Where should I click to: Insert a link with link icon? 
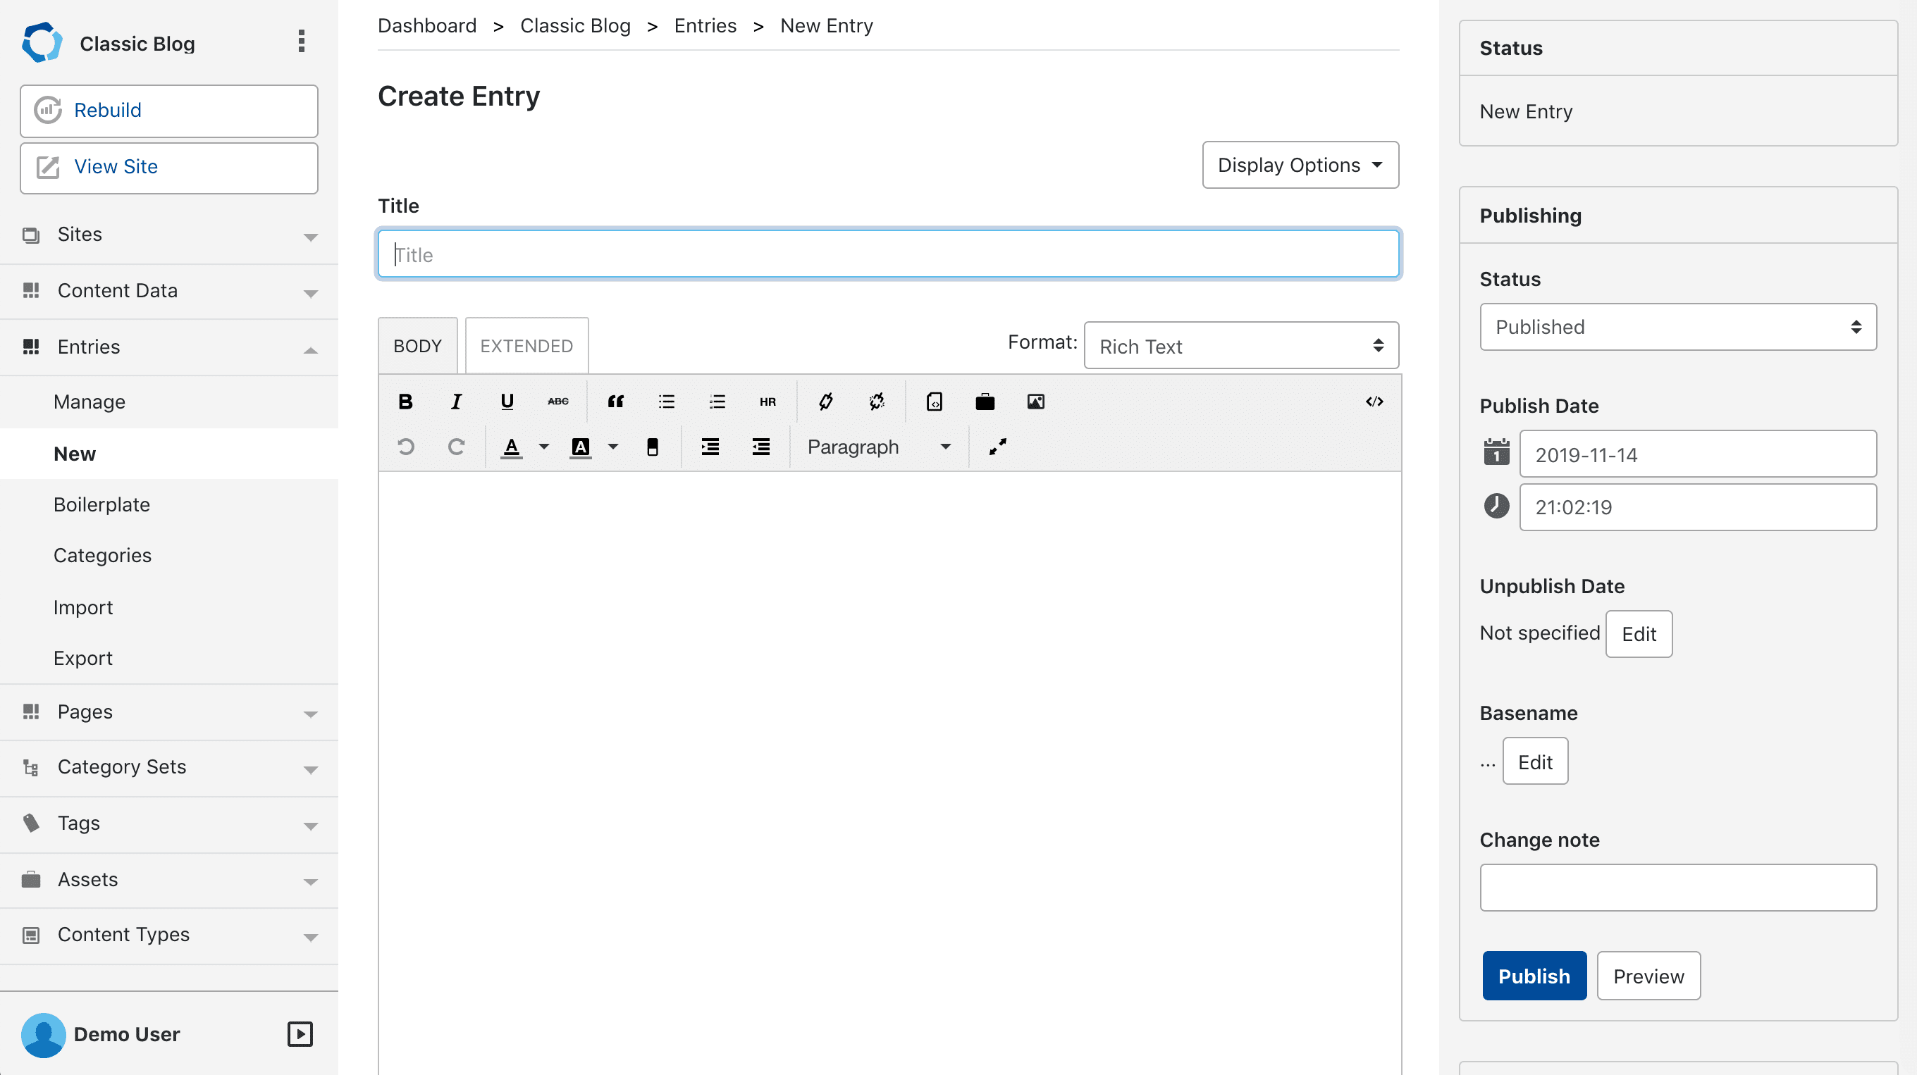coord(825,402)
